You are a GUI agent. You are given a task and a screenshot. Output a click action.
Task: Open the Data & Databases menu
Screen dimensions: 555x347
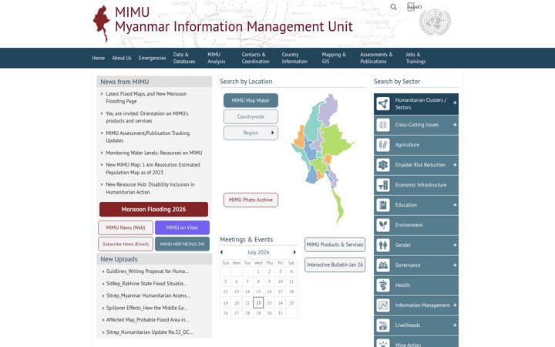[184, 58]
